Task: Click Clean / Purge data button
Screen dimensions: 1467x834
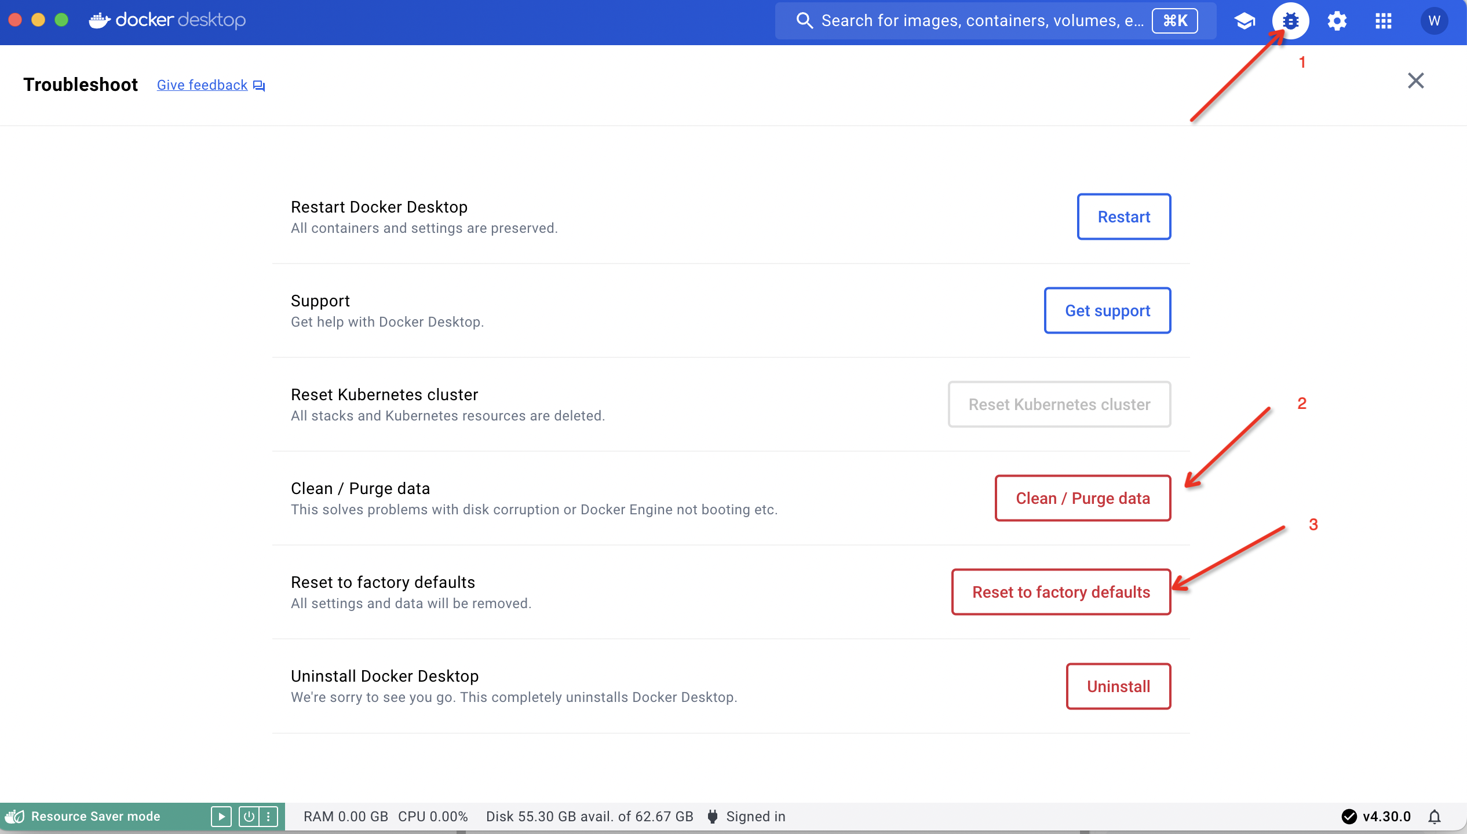Action: [1082, 498]
